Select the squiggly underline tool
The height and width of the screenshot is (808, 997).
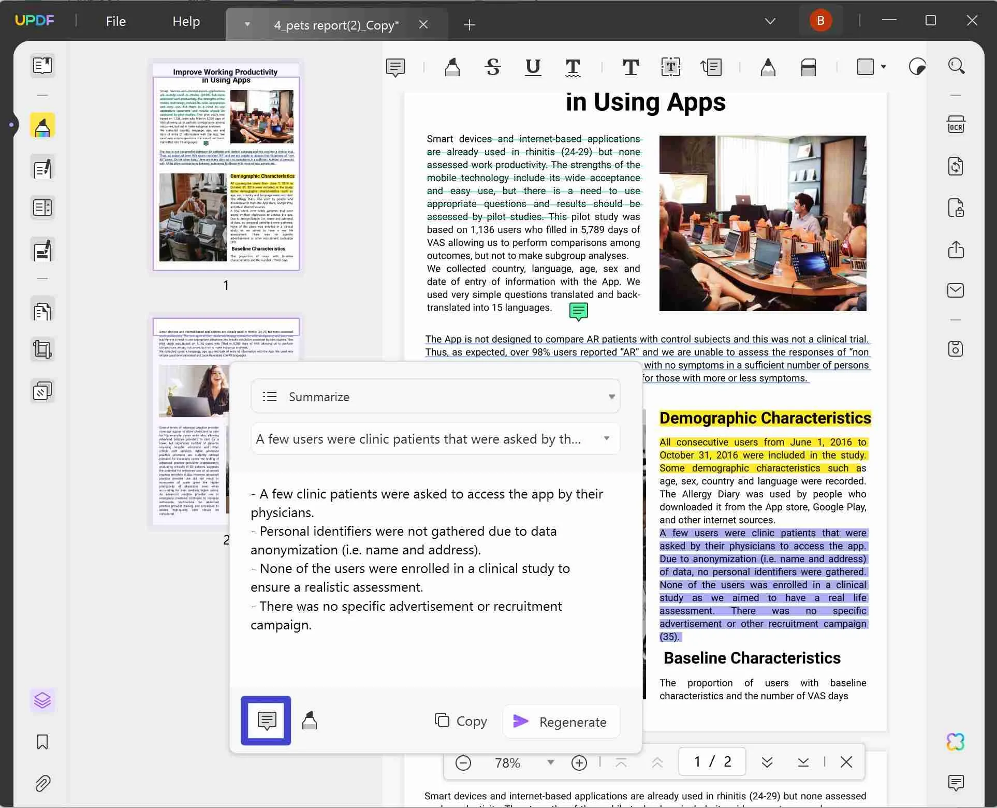pos(573,67)
